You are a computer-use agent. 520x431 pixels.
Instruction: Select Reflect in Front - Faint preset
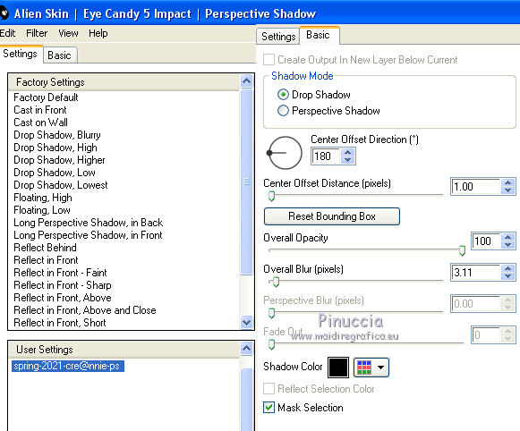(60, 273)
